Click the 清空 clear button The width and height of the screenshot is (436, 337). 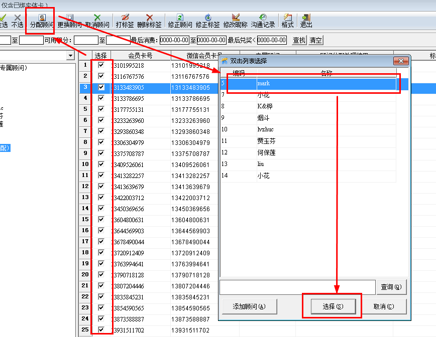[315, 40]
